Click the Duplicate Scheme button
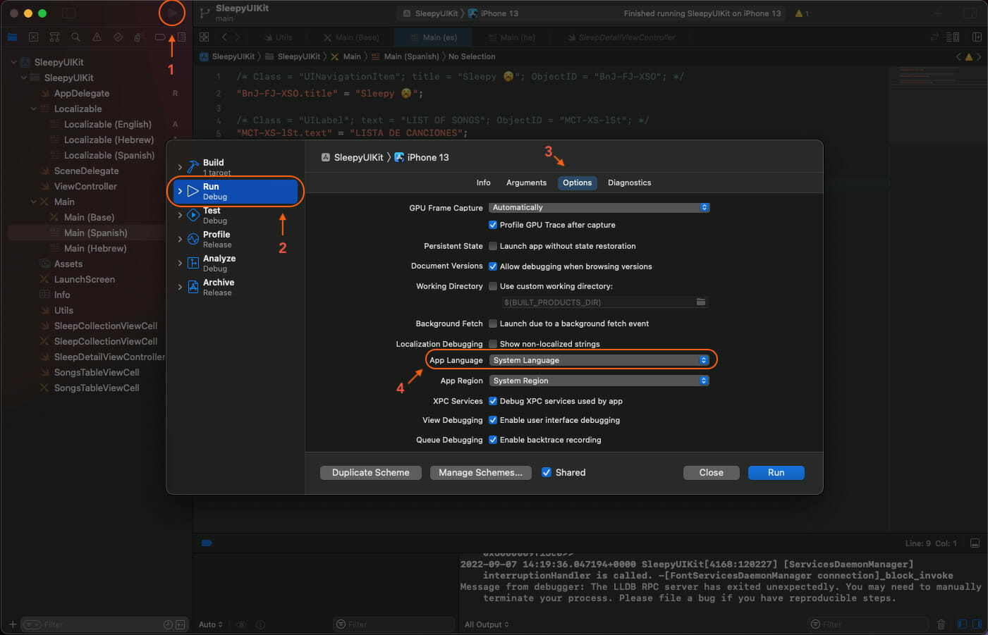 point(370,473)
